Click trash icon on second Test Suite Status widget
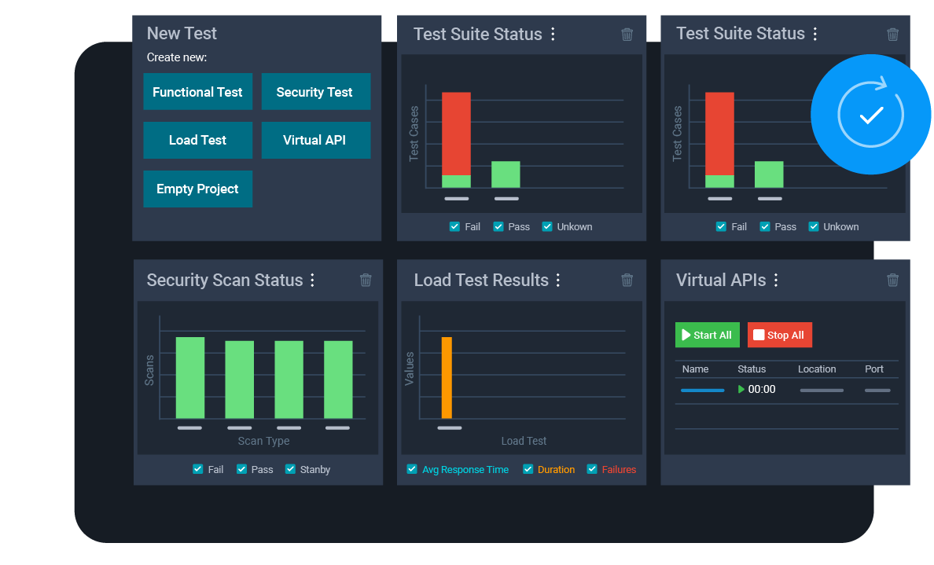Viewport: 934px width, 565px height. [892, 35]
